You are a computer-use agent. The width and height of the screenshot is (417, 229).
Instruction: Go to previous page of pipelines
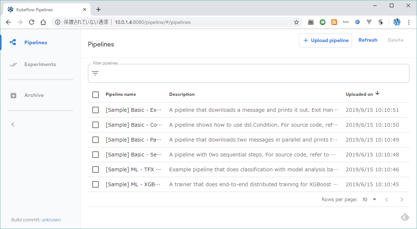(x=387, y=200)
